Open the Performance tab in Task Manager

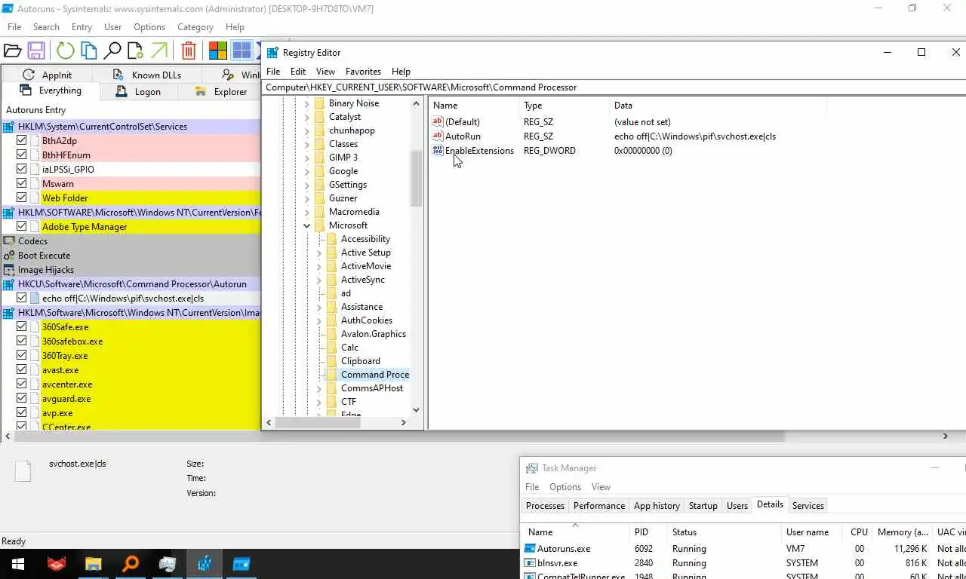point(599,506)
